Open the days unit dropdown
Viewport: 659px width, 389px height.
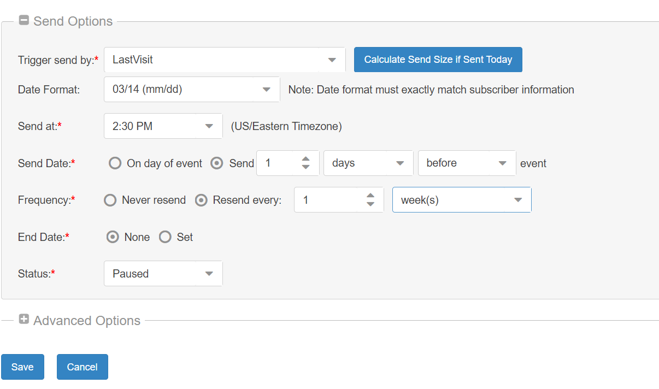pos(368,163)
